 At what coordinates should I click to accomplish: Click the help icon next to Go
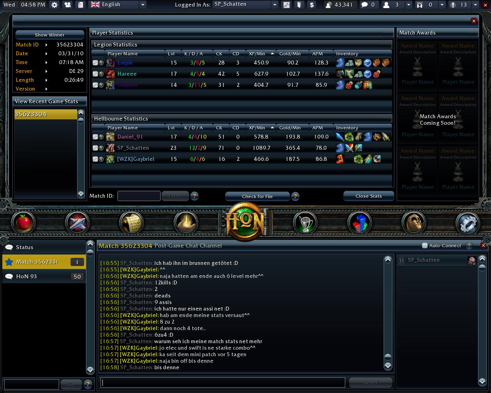pyautogui.click(x=88, y=384)
